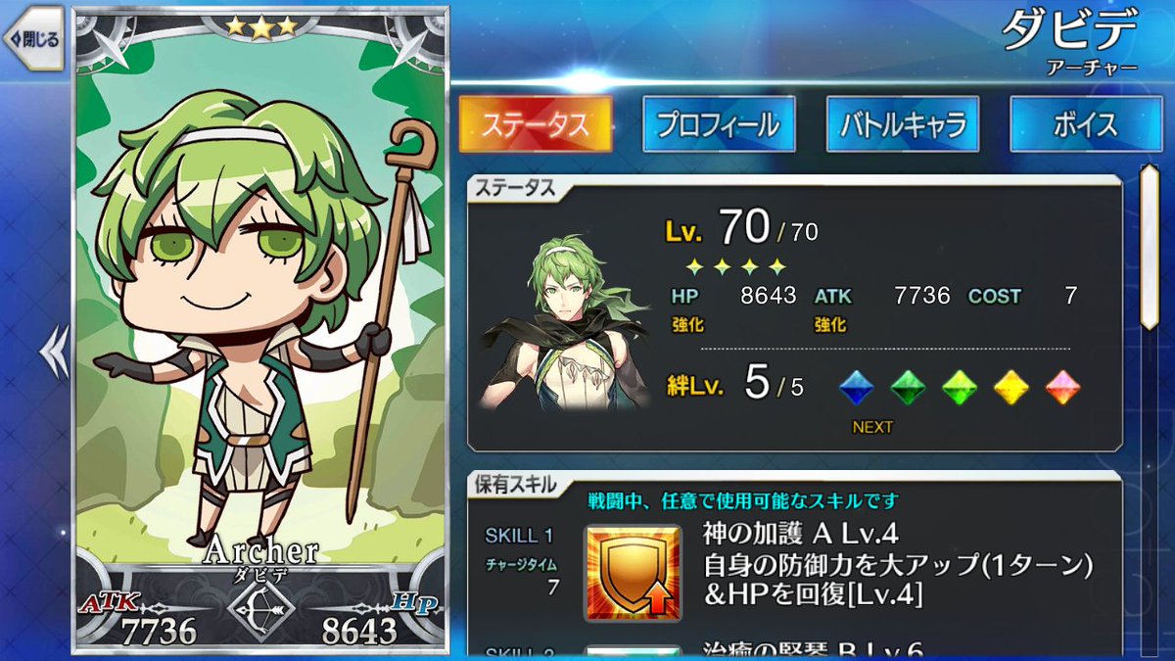
Task: Tap the 神の加護 shield skill icon
Action: tap(633, 573)
